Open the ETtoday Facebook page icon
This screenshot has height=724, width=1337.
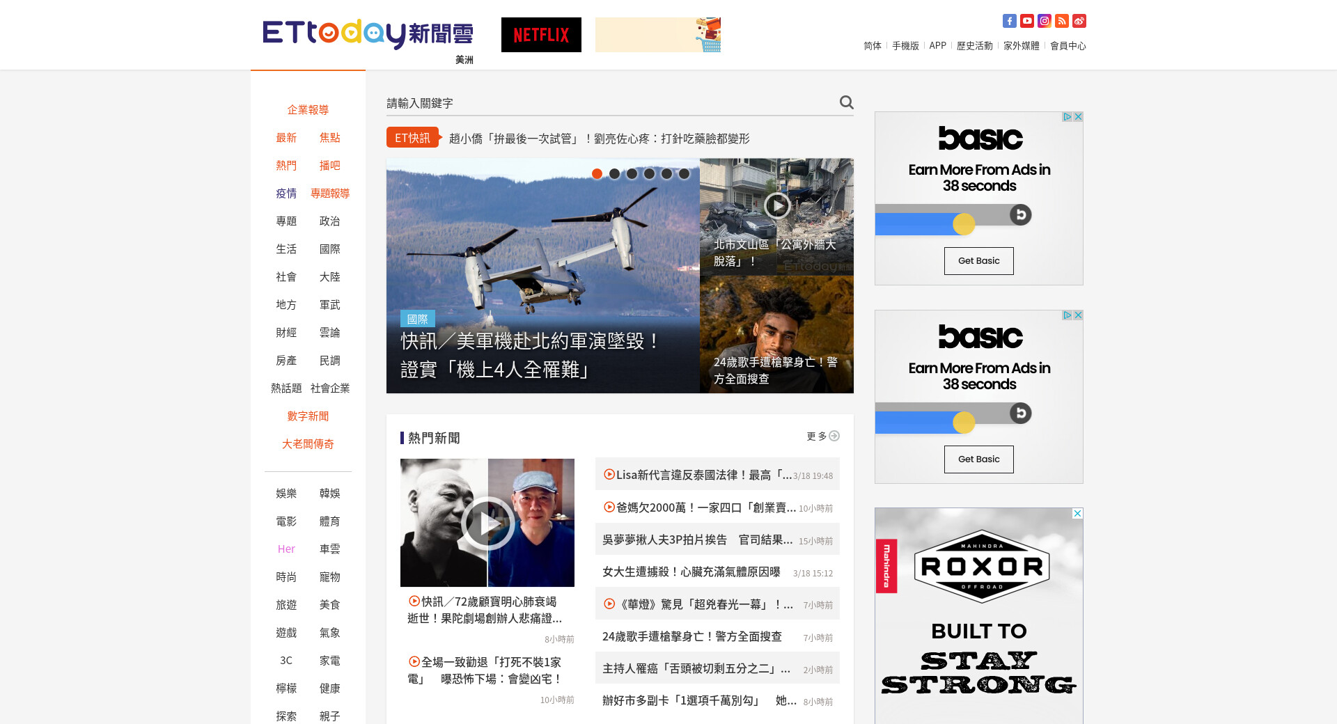tap(1009, 21)
